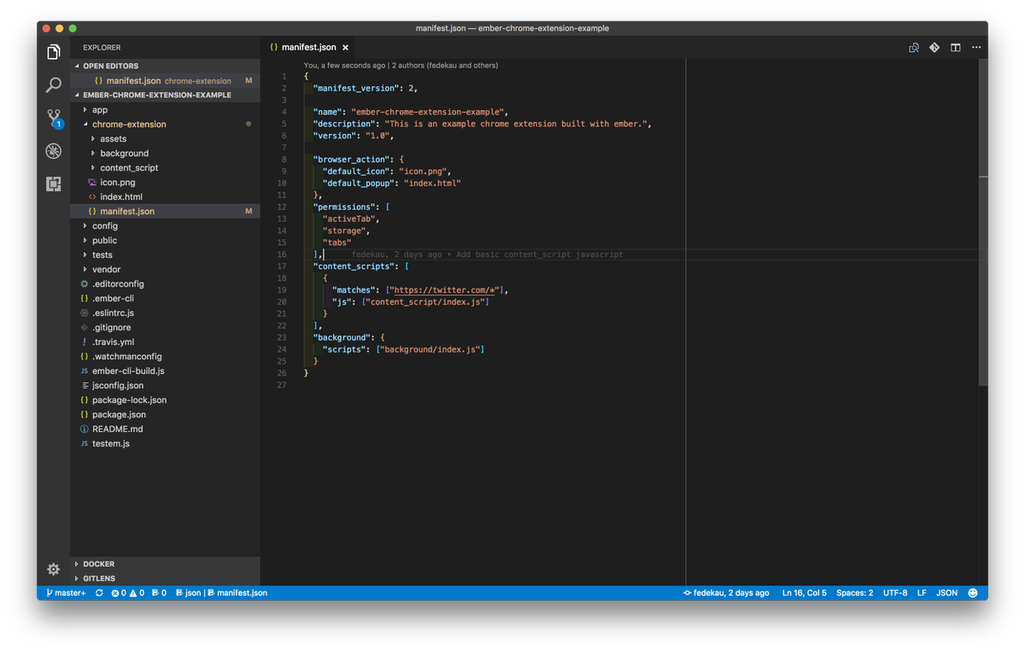The image size is (1025, 653).
Task: Change indentation via Spaces: 2
Action: click(x=854, y=592)
